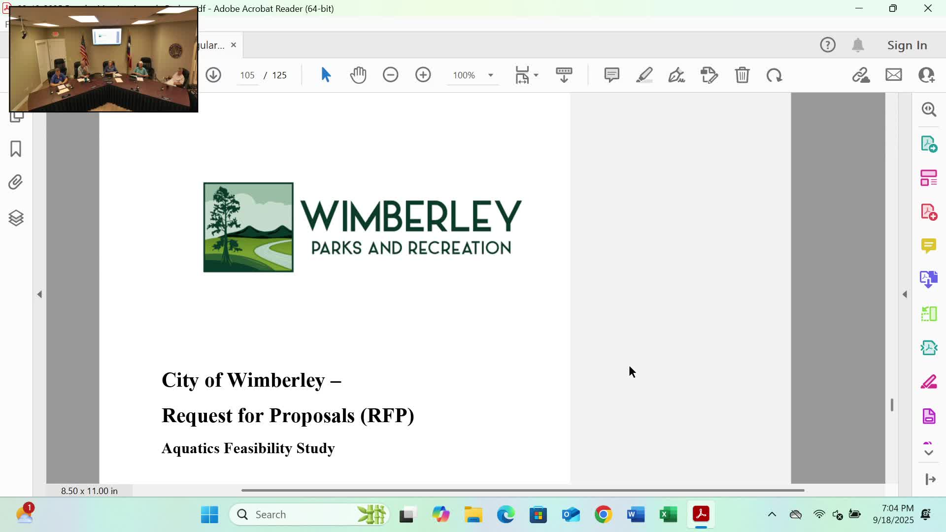Viewport: 946px width, 532px height.
Task: Open Microsoft Word from the taskbar
Action: coord(636,514)
